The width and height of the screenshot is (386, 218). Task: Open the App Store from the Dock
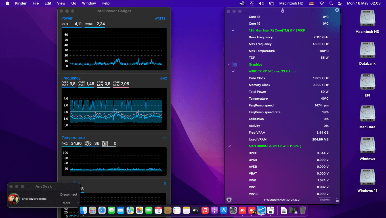[224, 210]
